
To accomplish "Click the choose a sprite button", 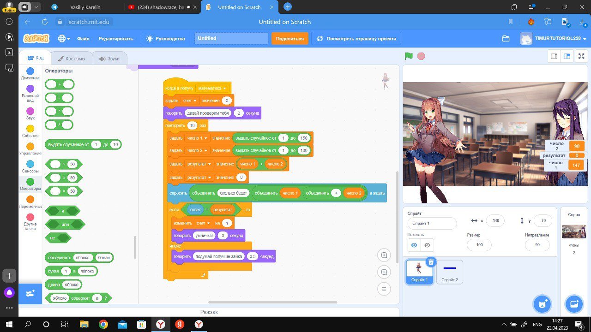I will tap(542, 304).
